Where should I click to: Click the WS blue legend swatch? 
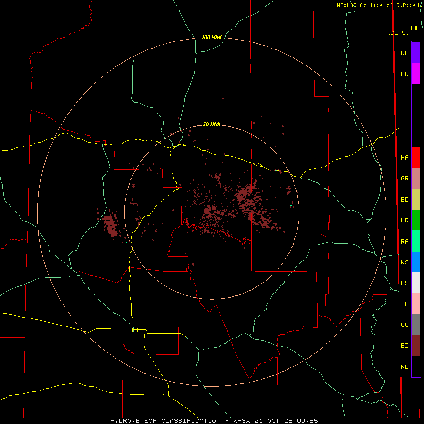click(416, 262)
